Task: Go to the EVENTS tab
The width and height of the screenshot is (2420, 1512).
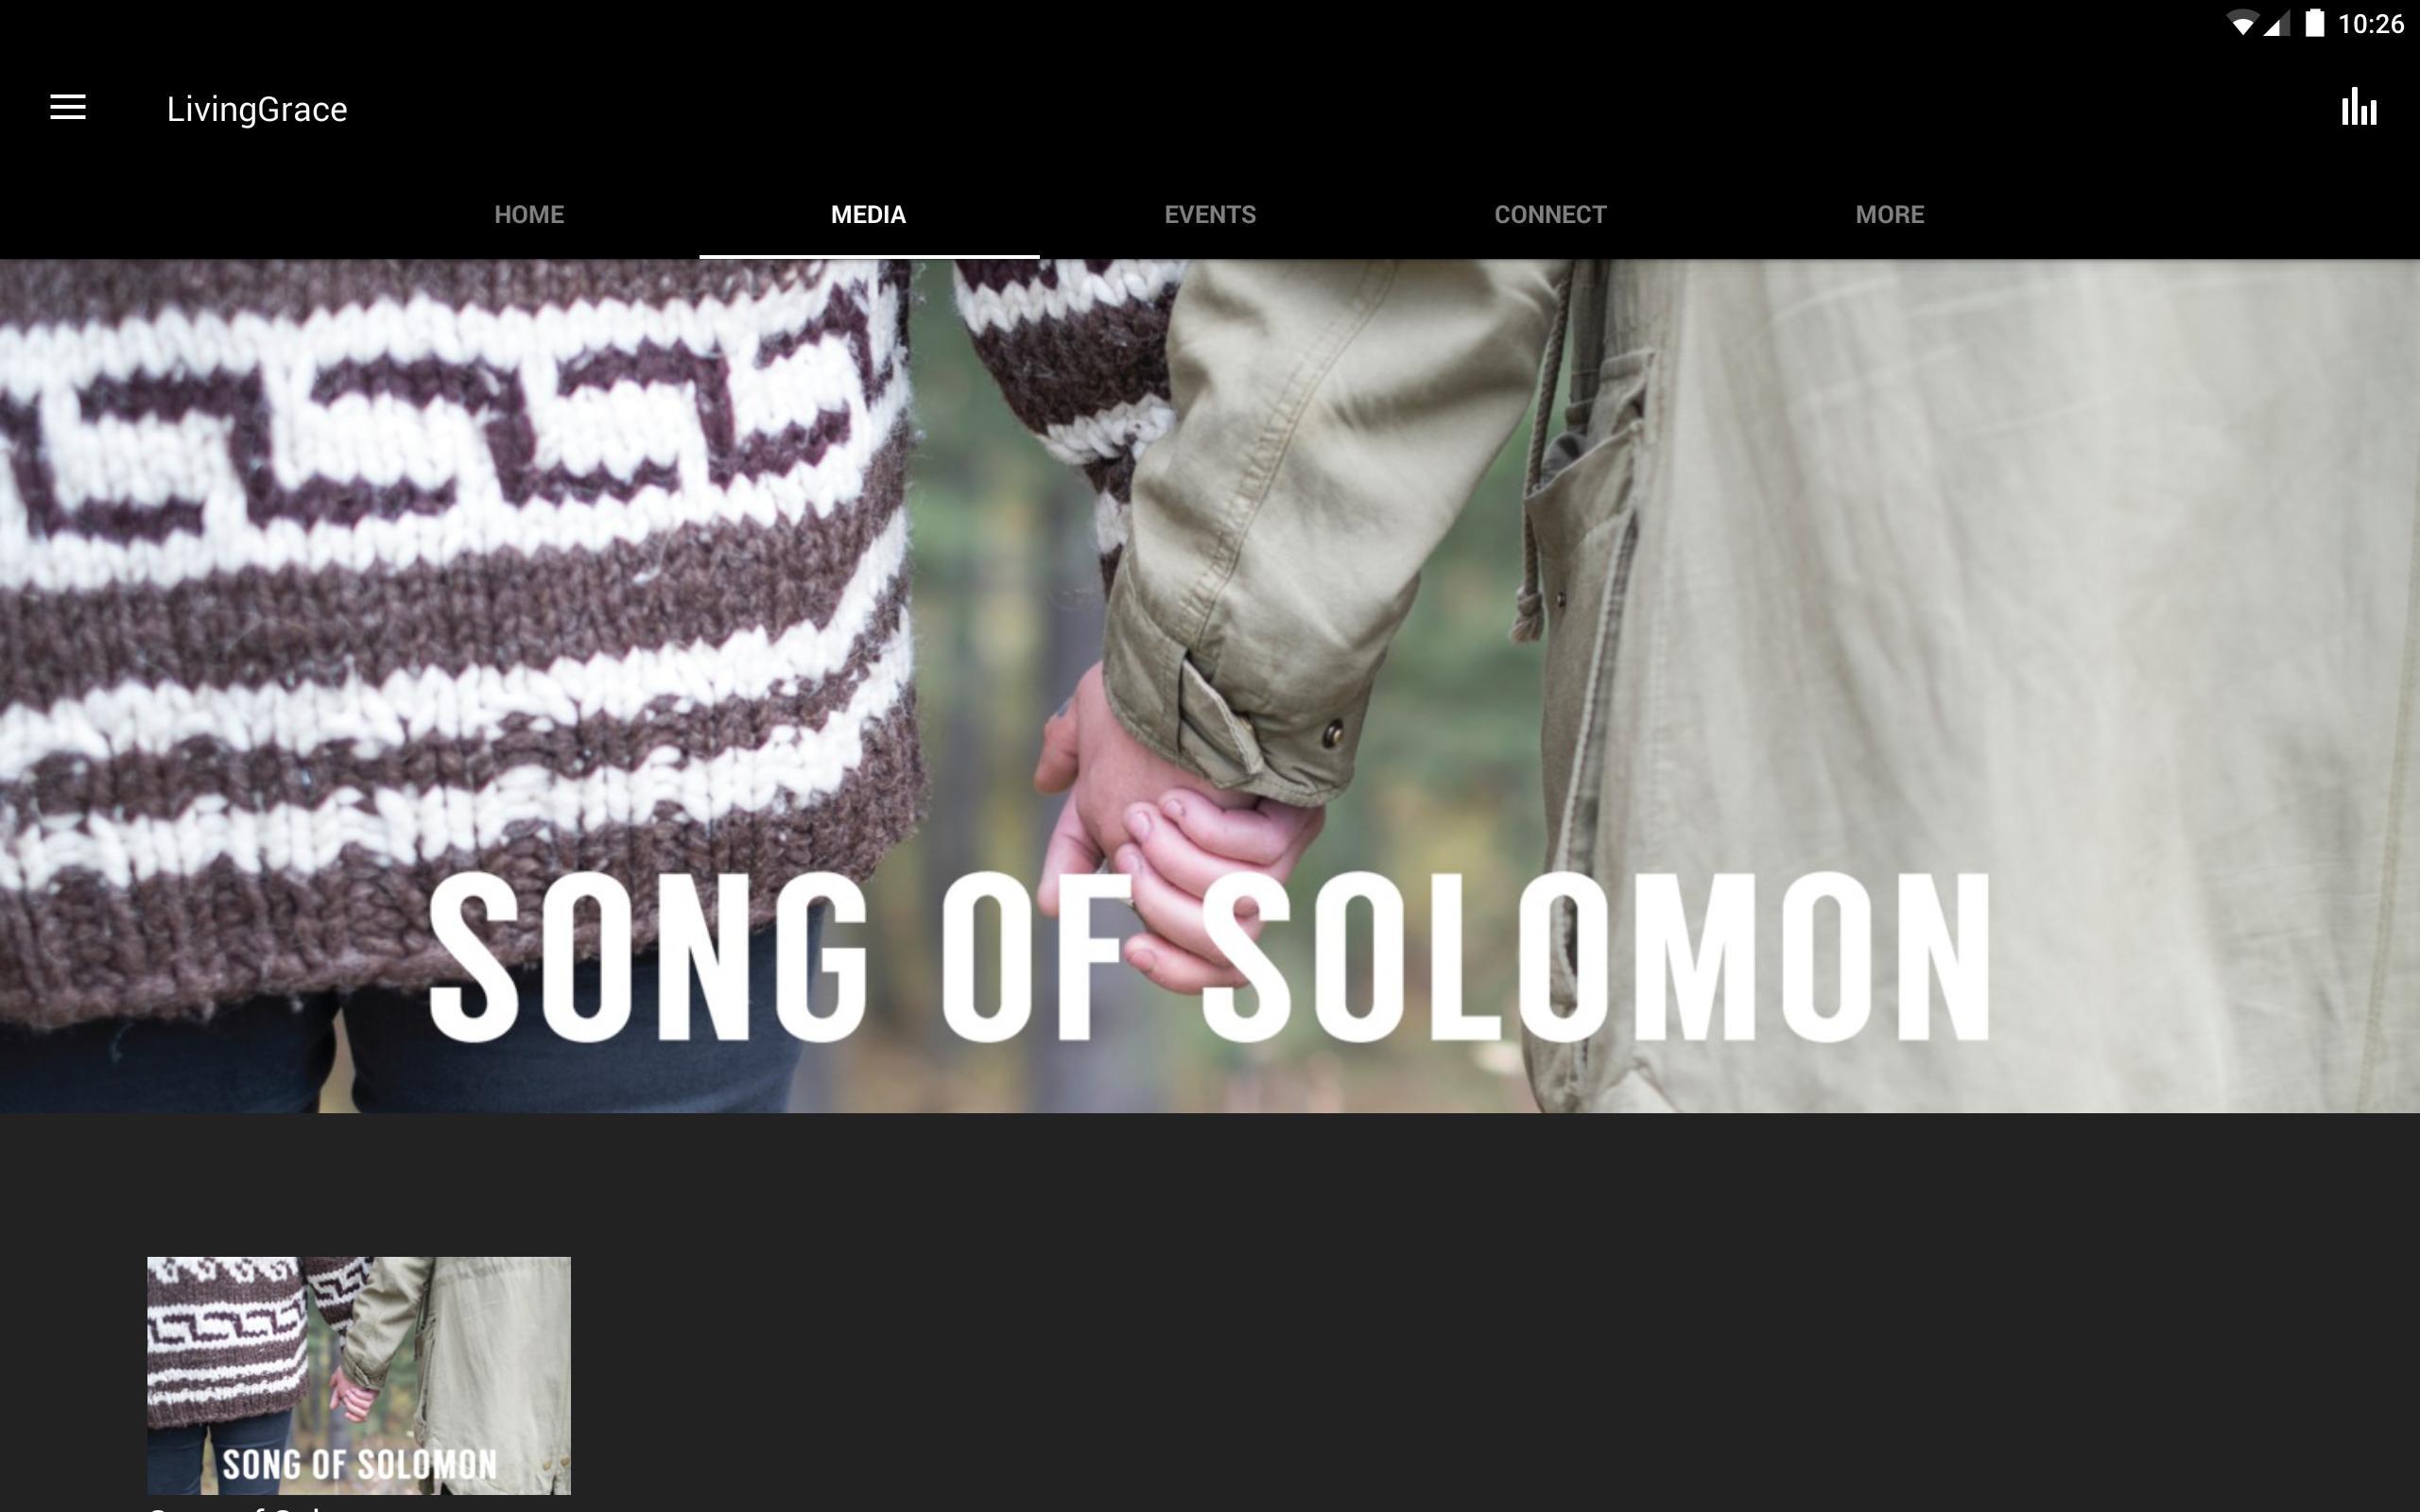Action: click(1209, 214)
